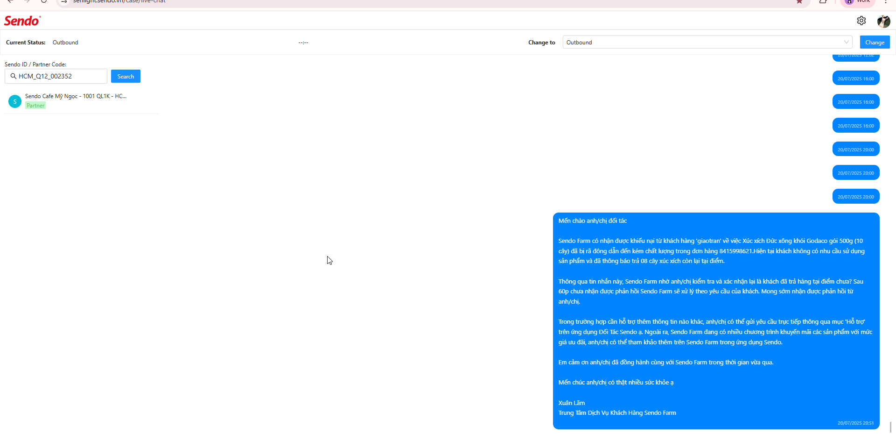Click the 20/07/2025 20:51 message timestamp

pos(855,423)
